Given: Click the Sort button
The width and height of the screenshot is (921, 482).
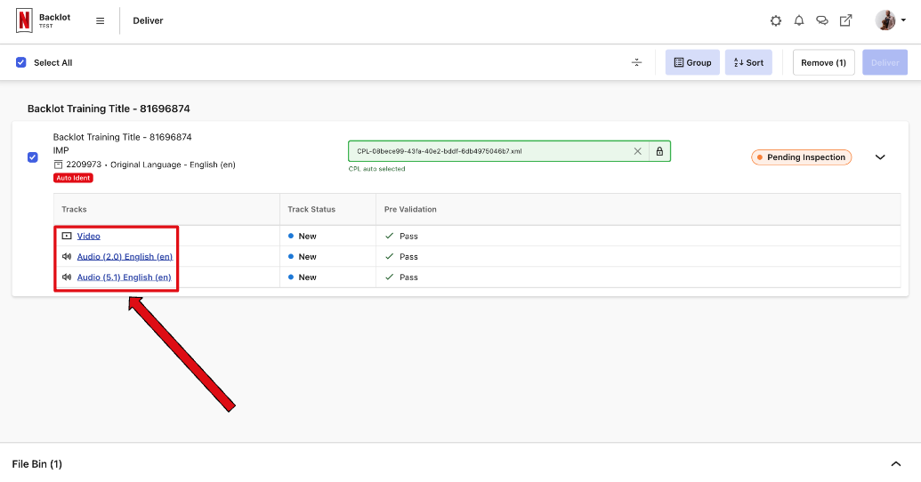Looking at the screenshot, I should tap(748, 62).
